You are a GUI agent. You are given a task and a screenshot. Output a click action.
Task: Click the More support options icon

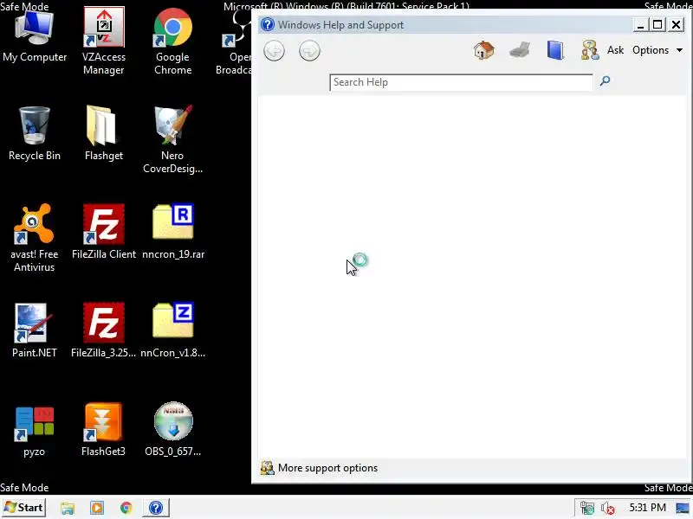(x=267, y=468)
